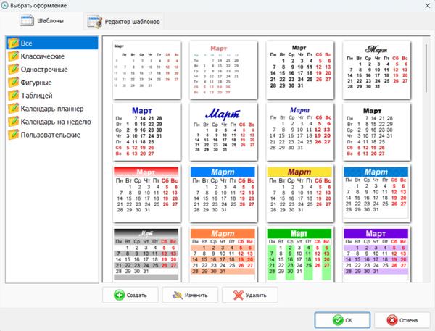
Task: Click the folder icon next to Классические
Action: click(13, 56)
